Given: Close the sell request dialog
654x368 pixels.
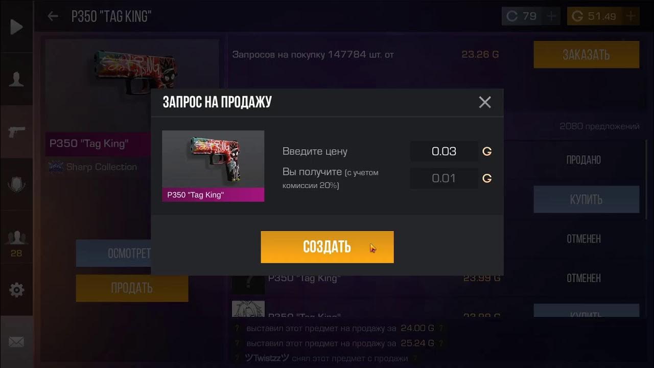Looking at the screenshot, I should point(485,102).
